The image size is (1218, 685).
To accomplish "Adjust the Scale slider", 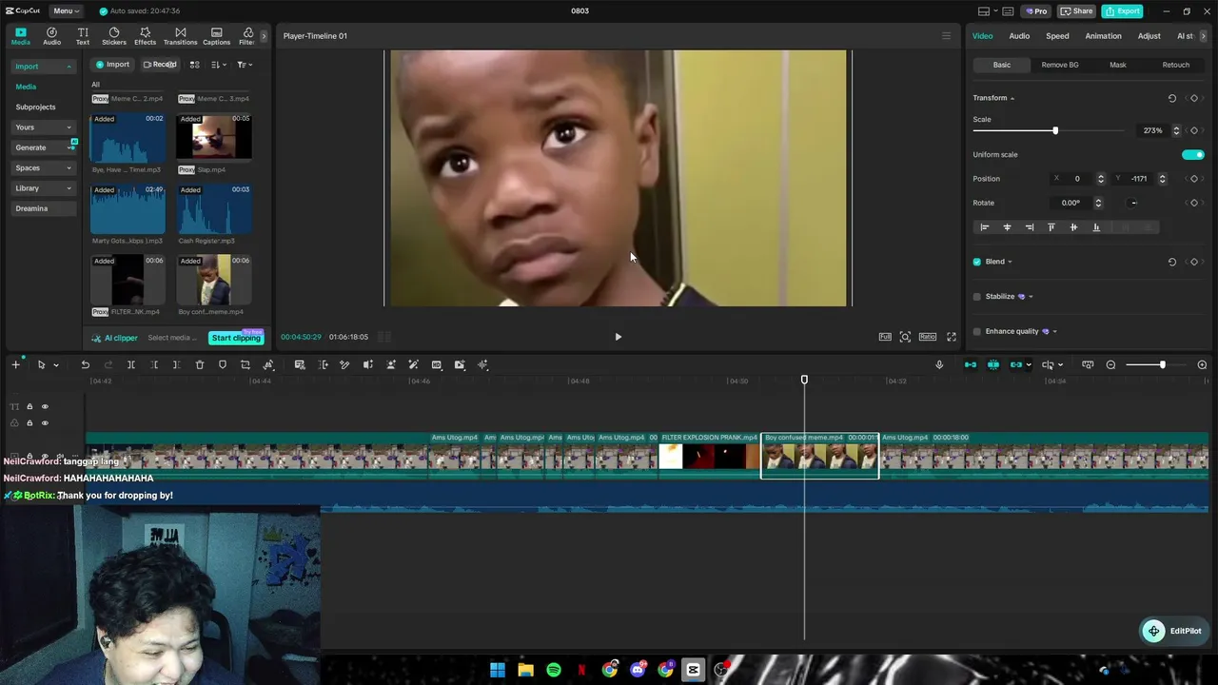I will (x=1055, y=130).
